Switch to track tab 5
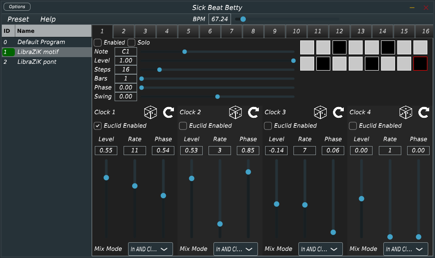 point(188,31)
